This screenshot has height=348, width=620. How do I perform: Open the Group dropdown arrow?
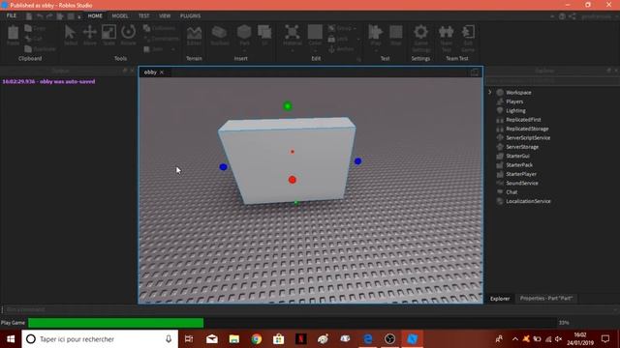pos(355,28)
